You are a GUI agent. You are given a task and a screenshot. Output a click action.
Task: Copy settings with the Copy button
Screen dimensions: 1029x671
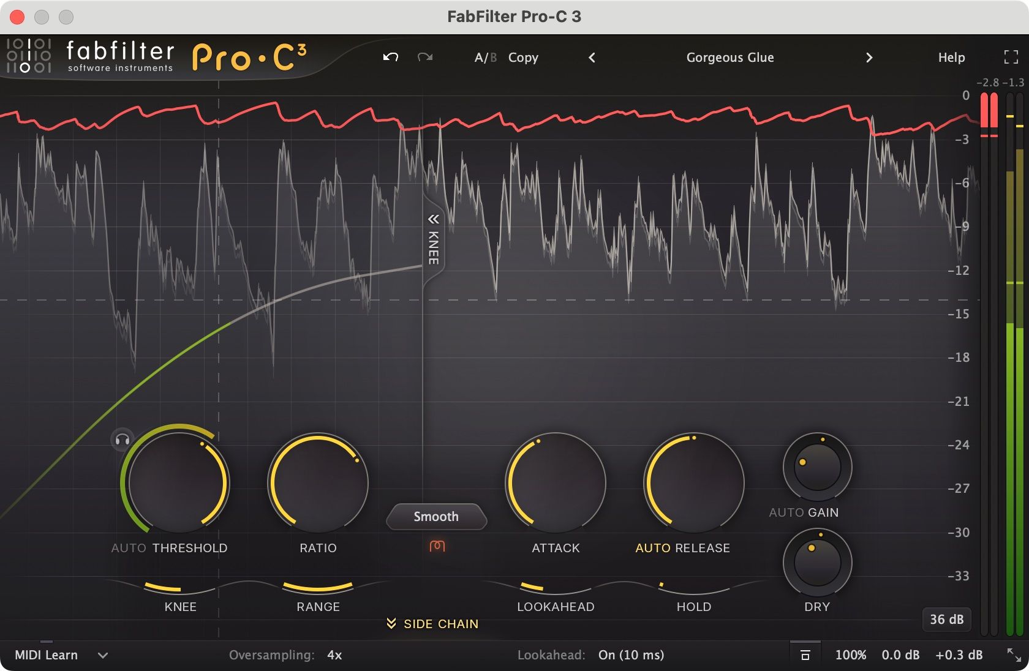click(523, 57)
